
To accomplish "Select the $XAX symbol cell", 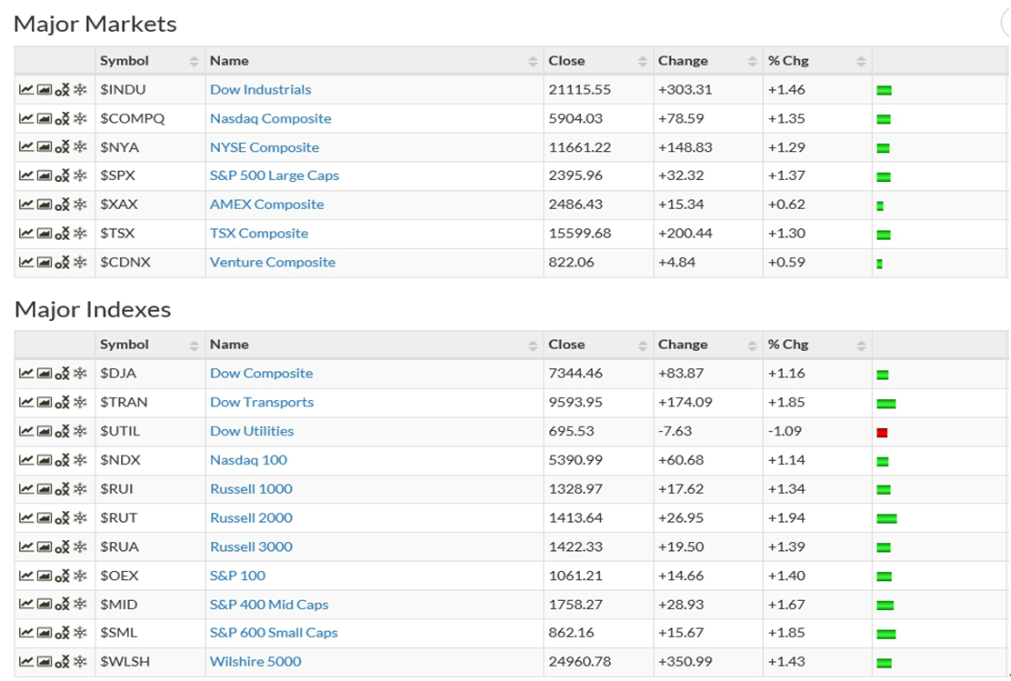I will coord(119,205).
